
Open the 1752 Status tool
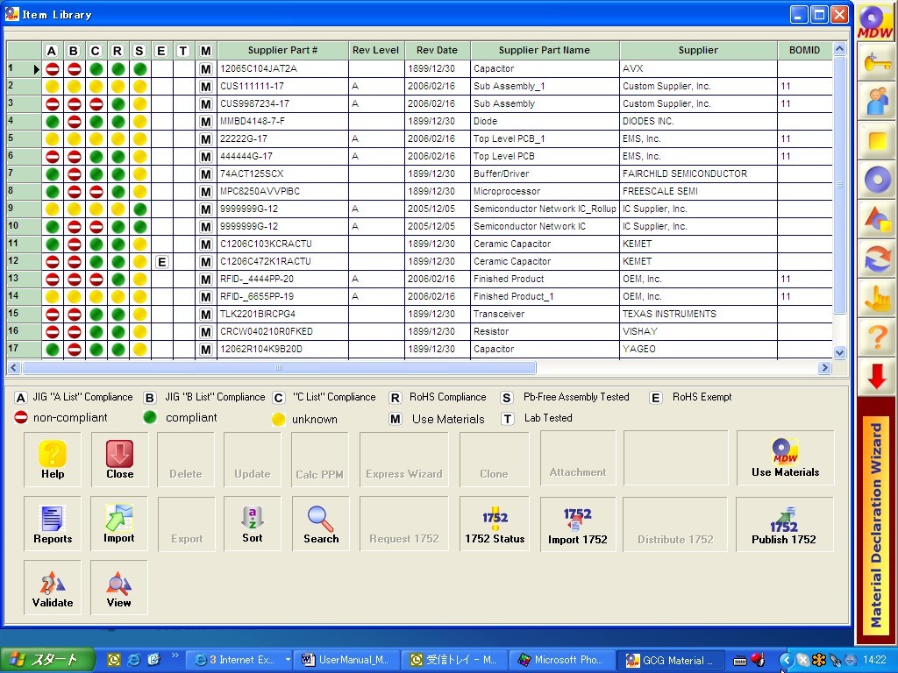pos(495,524)
